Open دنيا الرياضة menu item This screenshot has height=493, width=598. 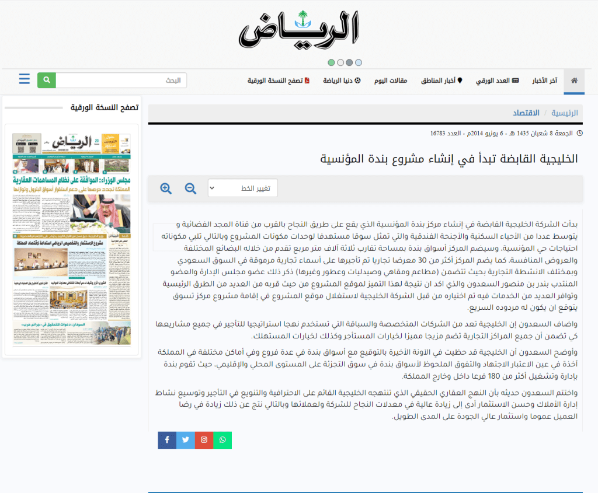coord(342,81)
